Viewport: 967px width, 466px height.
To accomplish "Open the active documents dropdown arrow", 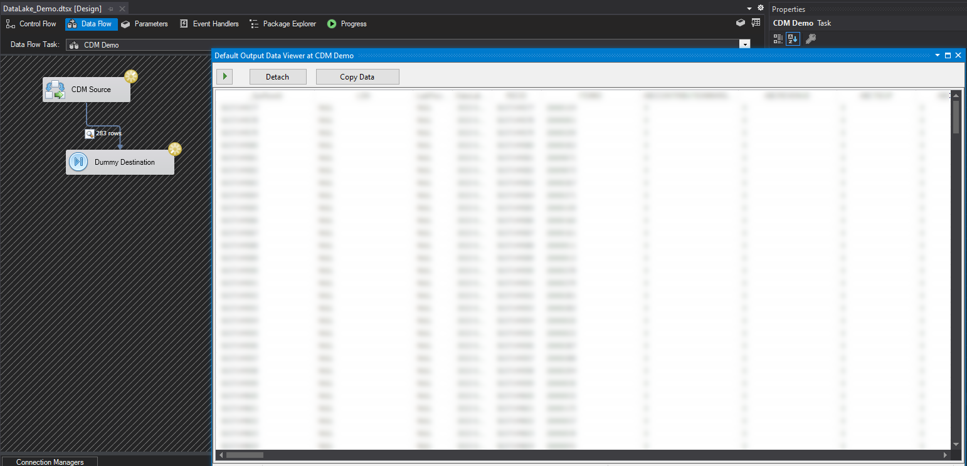I will (x=749, y=9).
